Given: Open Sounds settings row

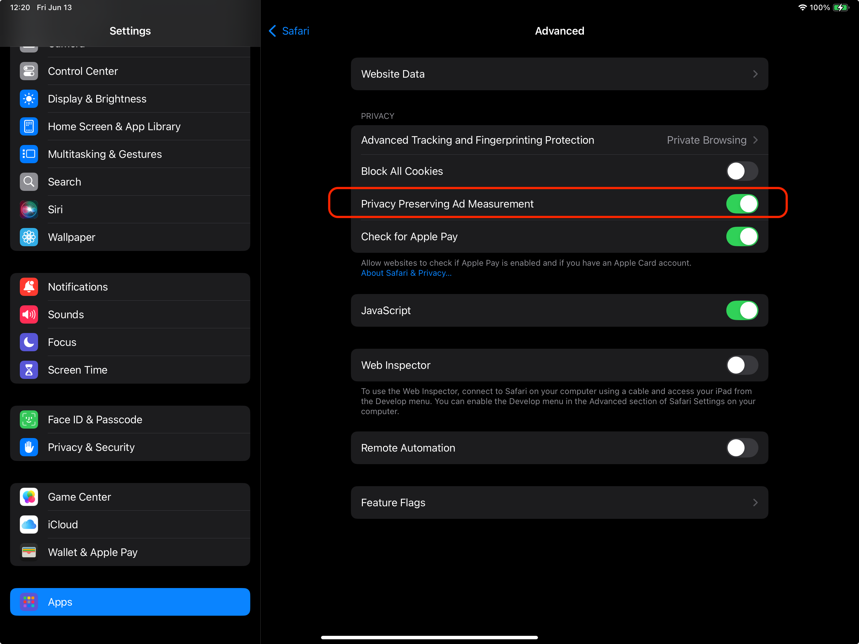Looking at the screenshot, I should point(130,314).
